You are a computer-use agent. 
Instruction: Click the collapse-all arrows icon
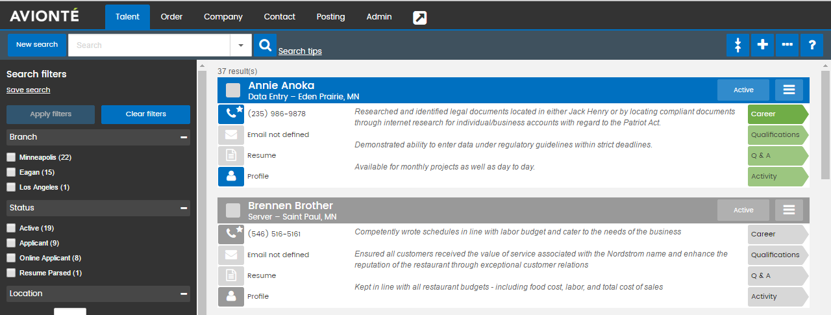click(x=738, y=45)
